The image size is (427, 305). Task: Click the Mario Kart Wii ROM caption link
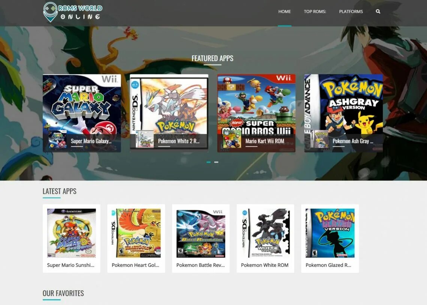point(266,141)
